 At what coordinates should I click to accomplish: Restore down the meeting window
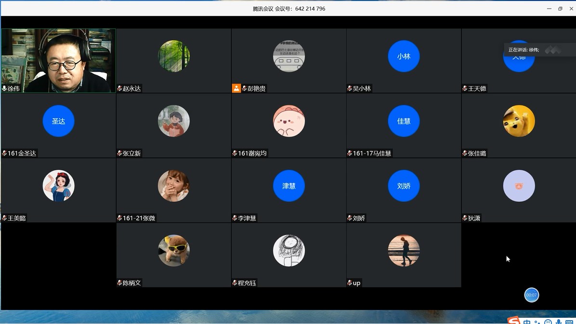point(560,9)
